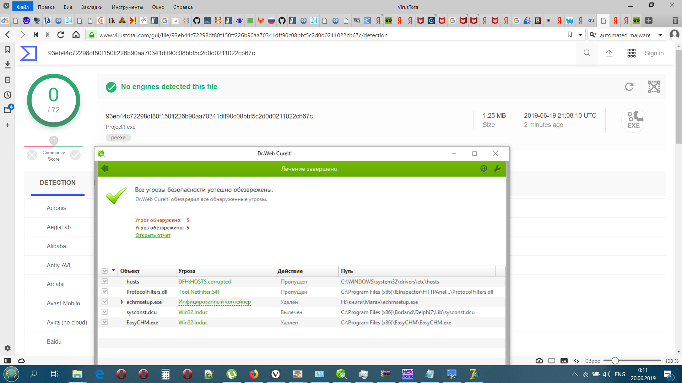
Task: Open Vivaldi downloads panel icon
Action: (x=7, y=65)
